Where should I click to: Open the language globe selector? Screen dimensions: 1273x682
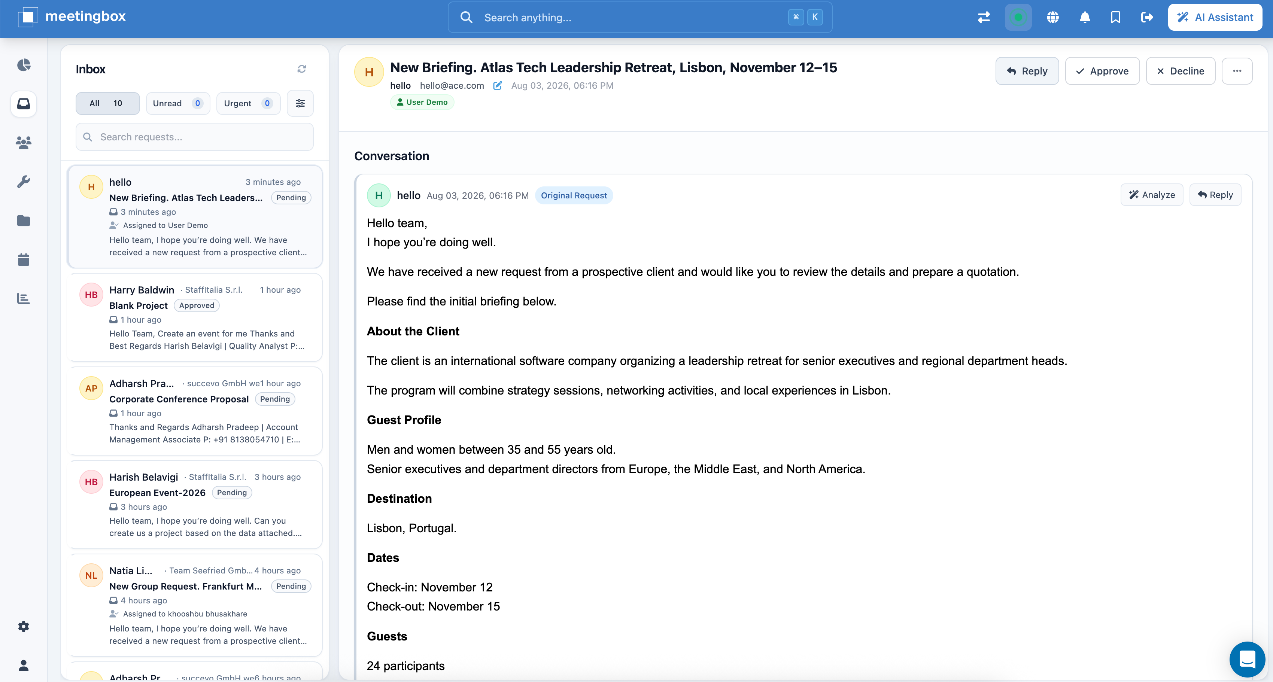1052,17
